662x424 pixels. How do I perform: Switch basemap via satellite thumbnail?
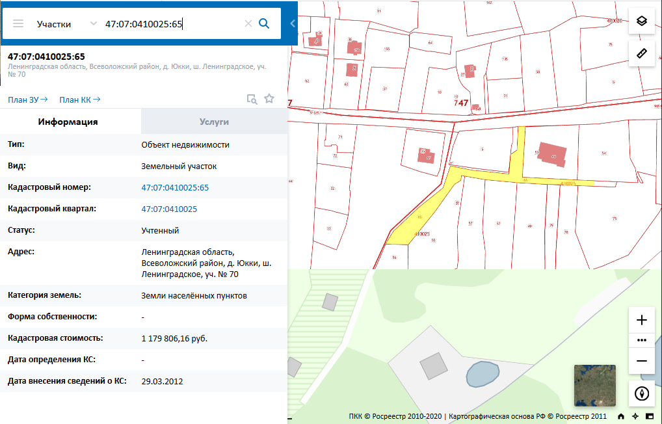(594, 385)
